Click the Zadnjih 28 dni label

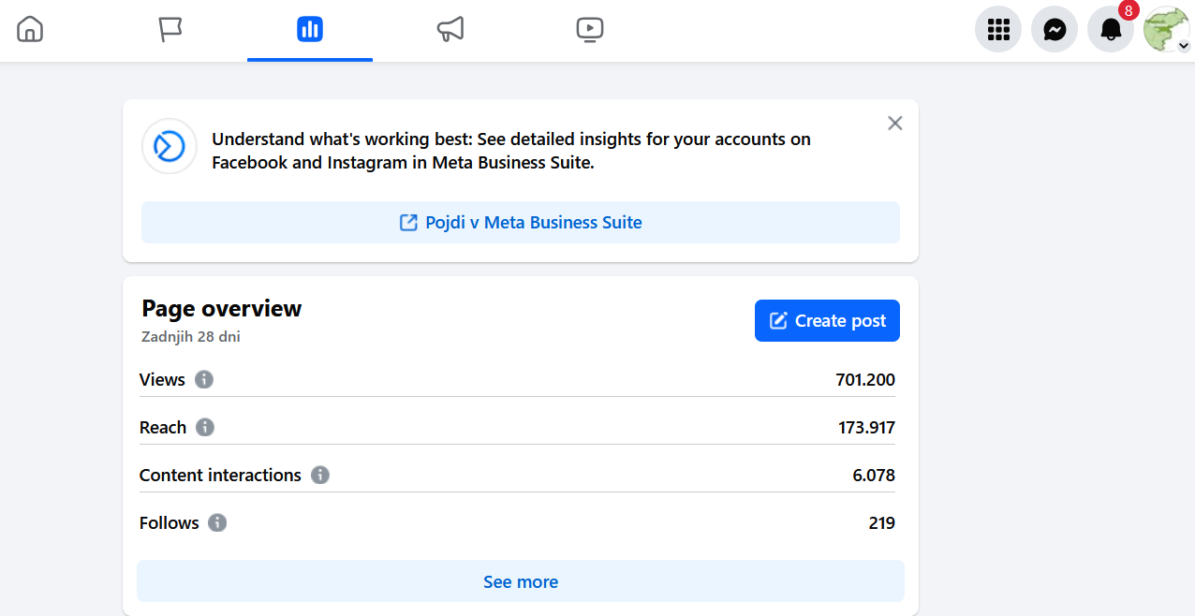click(191, 337)
